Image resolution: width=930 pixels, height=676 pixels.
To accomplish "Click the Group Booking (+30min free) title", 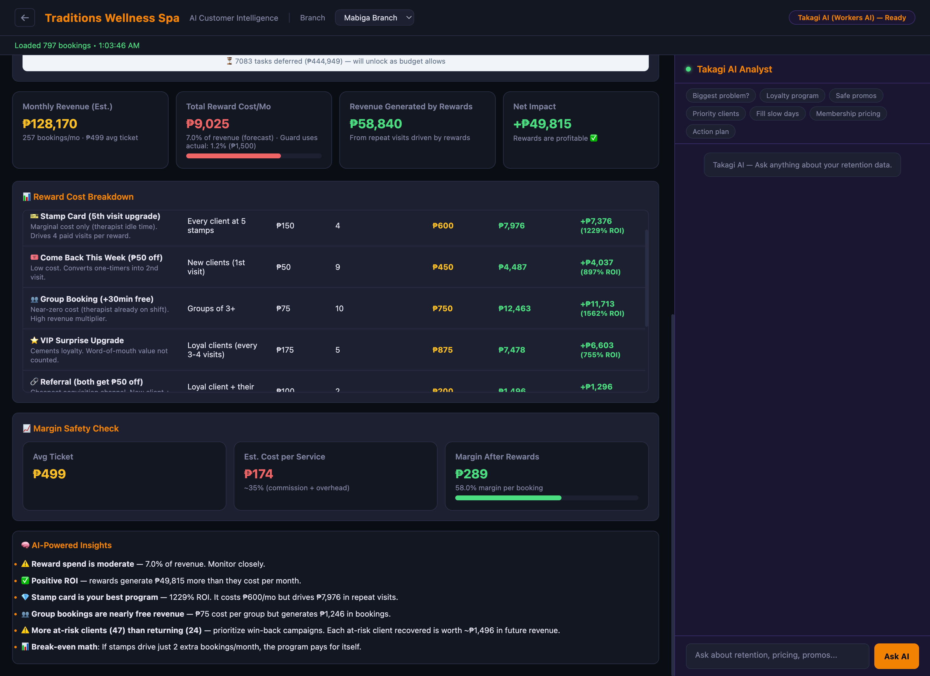I will click(x=97, y=299).
